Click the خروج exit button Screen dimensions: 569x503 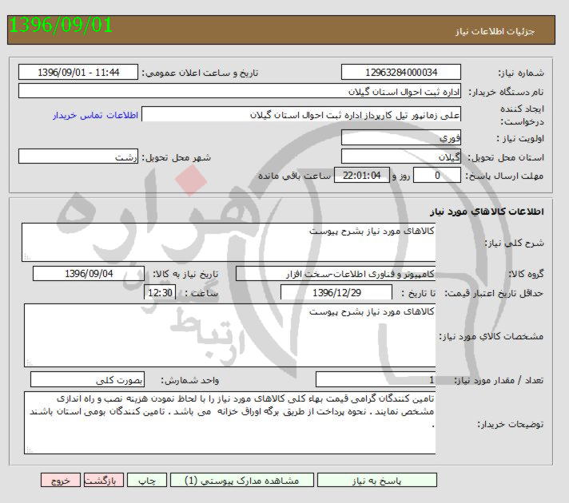pyautogui.click(x=60, y=480)
